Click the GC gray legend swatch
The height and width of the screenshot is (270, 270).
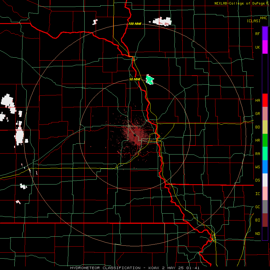265,207
